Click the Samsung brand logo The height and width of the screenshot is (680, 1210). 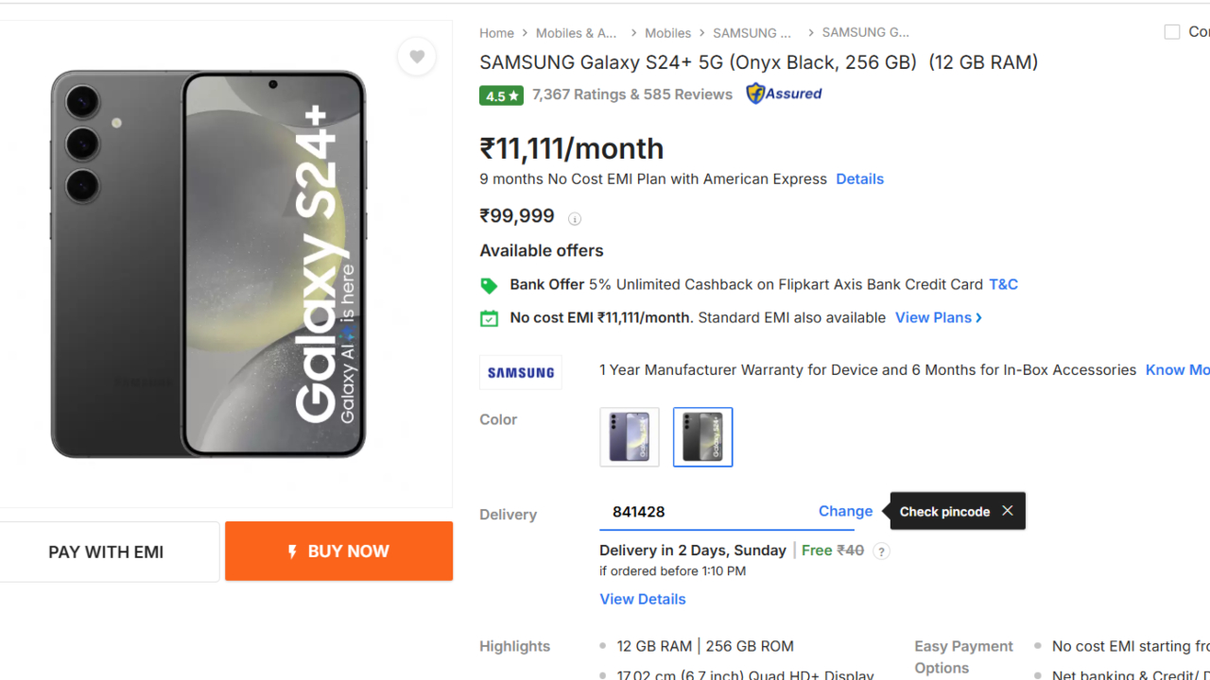(x=521, y=372)
